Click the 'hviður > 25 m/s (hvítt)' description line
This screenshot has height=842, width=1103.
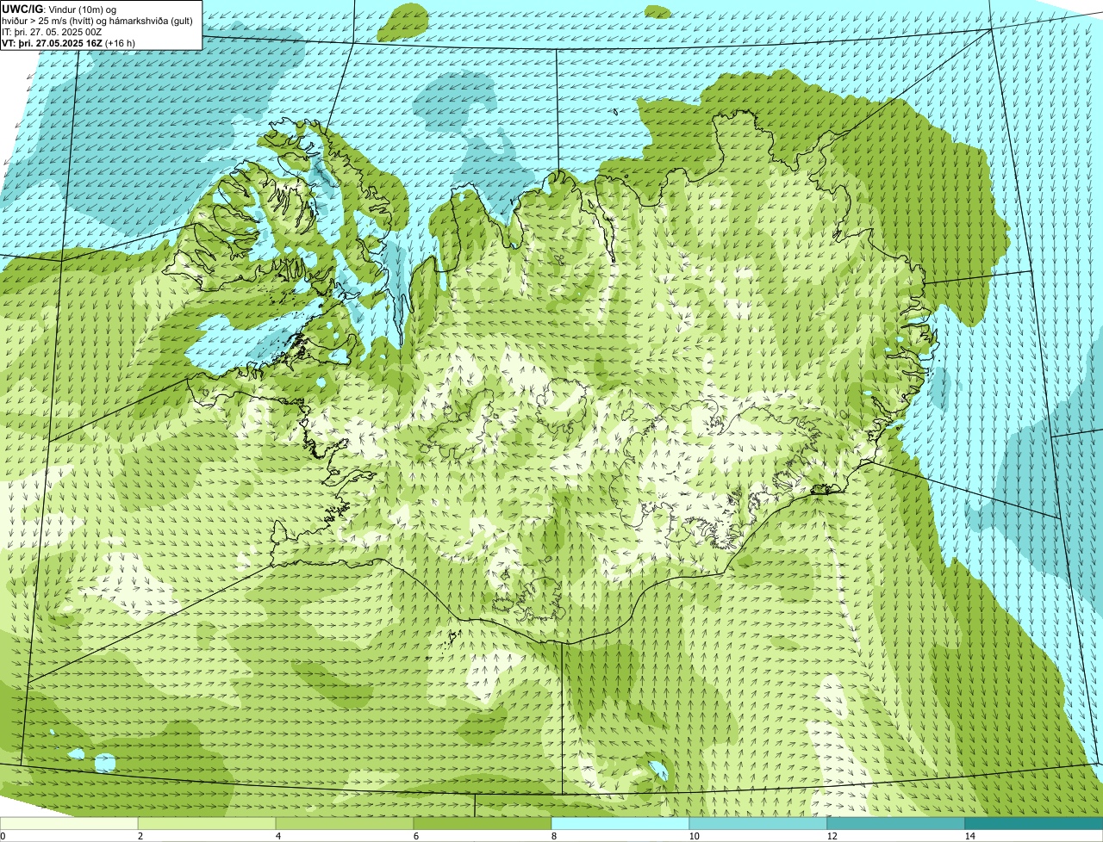pos(97,21)
